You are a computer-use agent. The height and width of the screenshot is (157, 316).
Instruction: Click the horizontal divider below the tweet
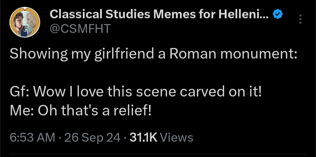pos(158,154)
